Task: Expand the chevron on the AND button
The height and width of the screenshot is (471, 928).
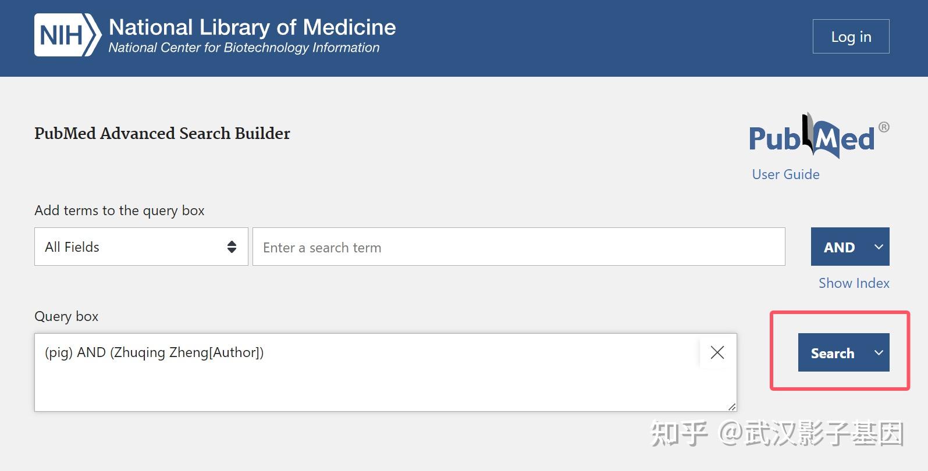Action: tap(879, 247)
